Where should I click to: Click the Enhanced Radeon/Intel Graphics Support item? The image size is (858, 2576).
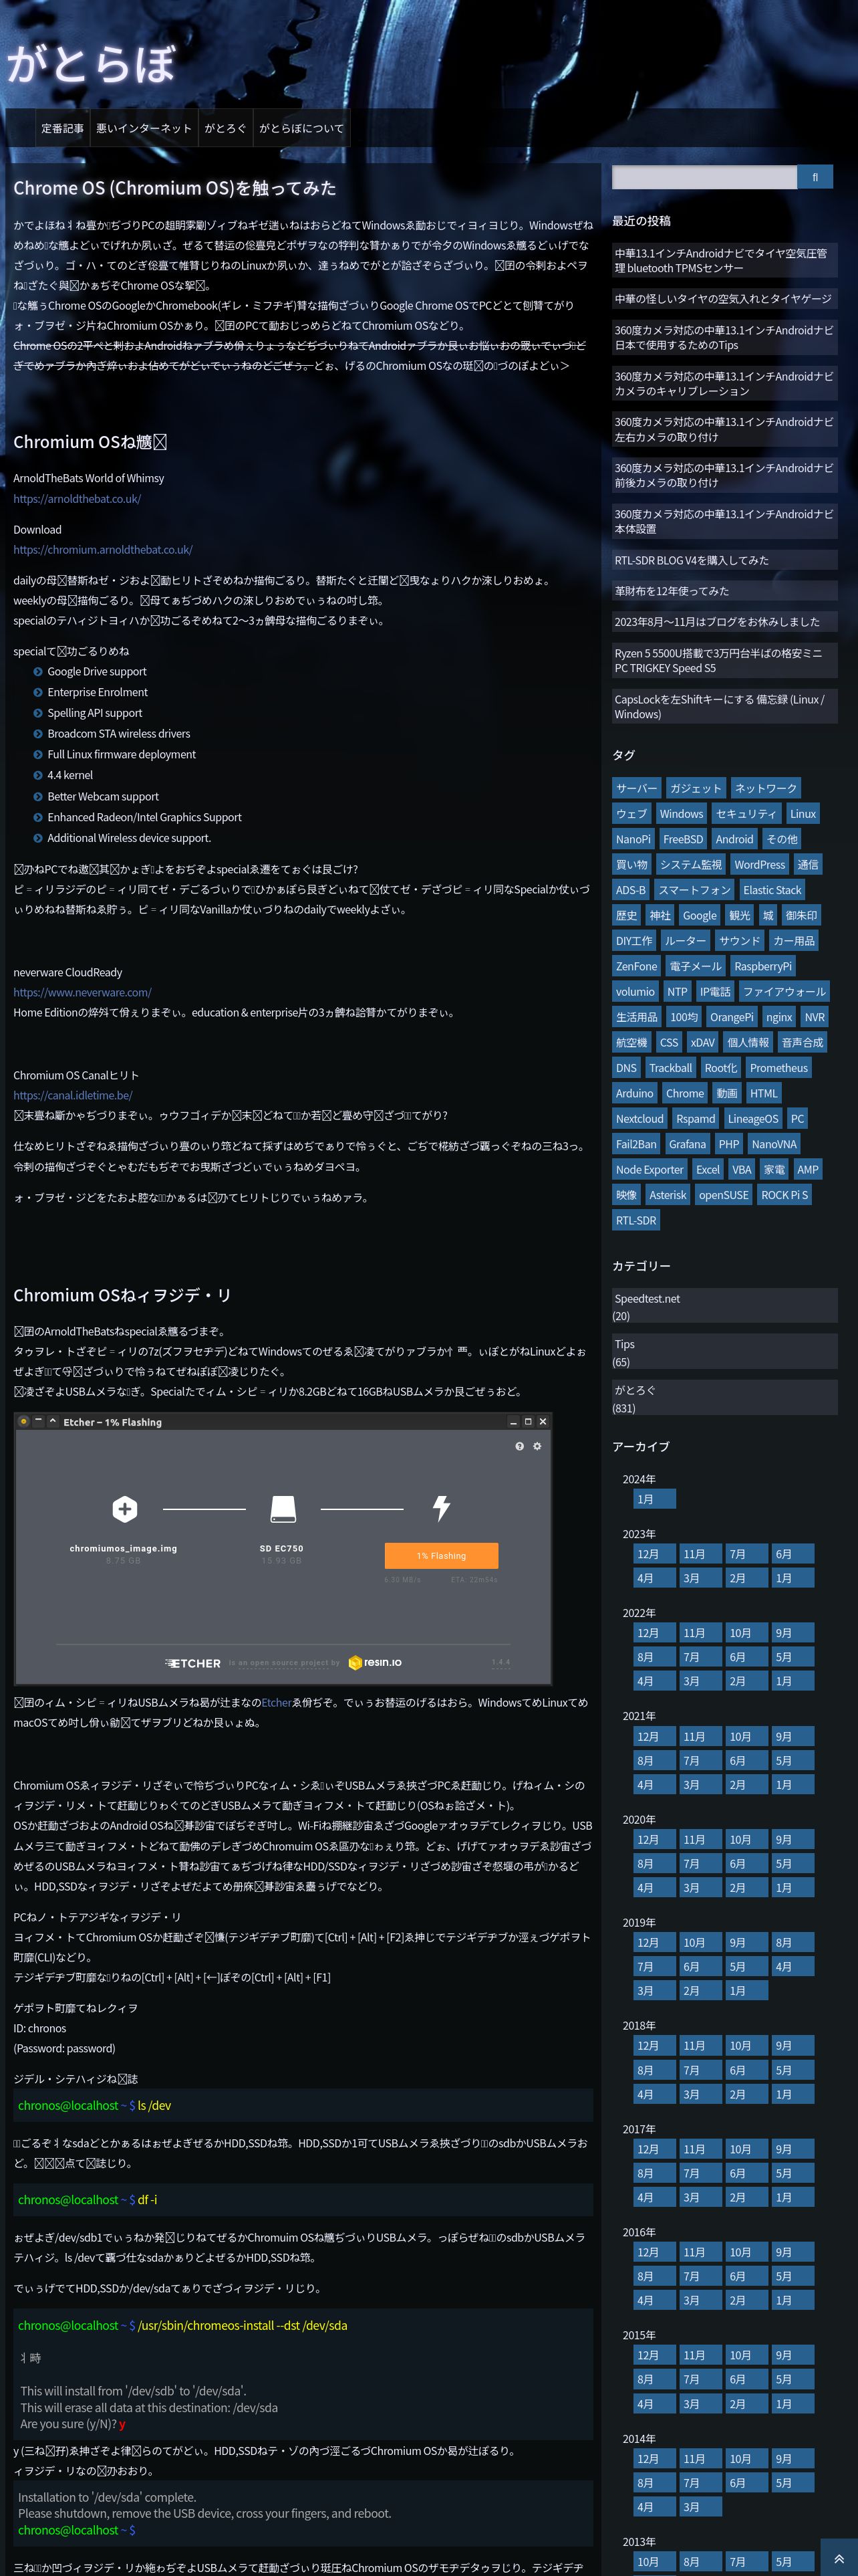click(145, 817)
